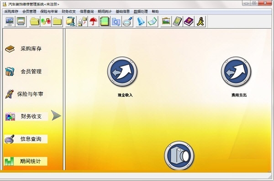Click the framed picture toolbar icon
Image resolution: width=274 pixels, height=181 pixels.
click(166, 21)
